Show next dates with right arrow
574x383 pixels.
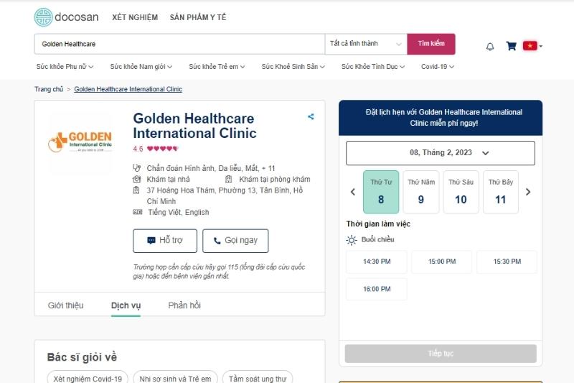[528, 192]
